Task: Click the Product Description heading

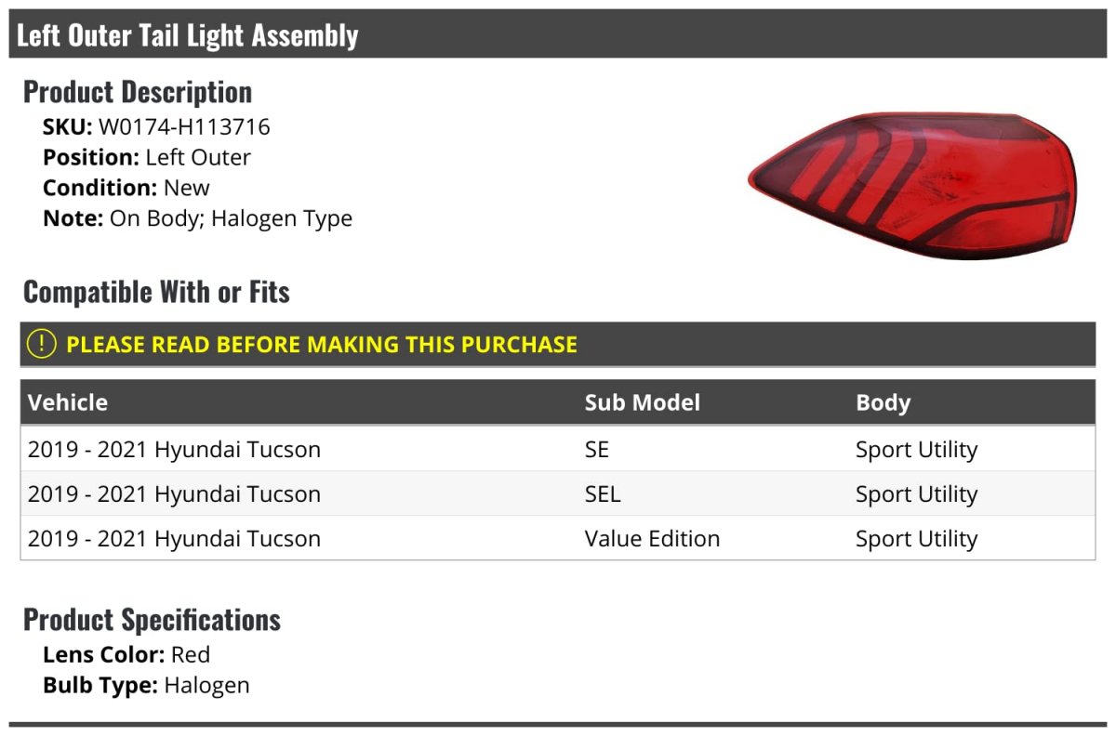Action: click(138, 92)
